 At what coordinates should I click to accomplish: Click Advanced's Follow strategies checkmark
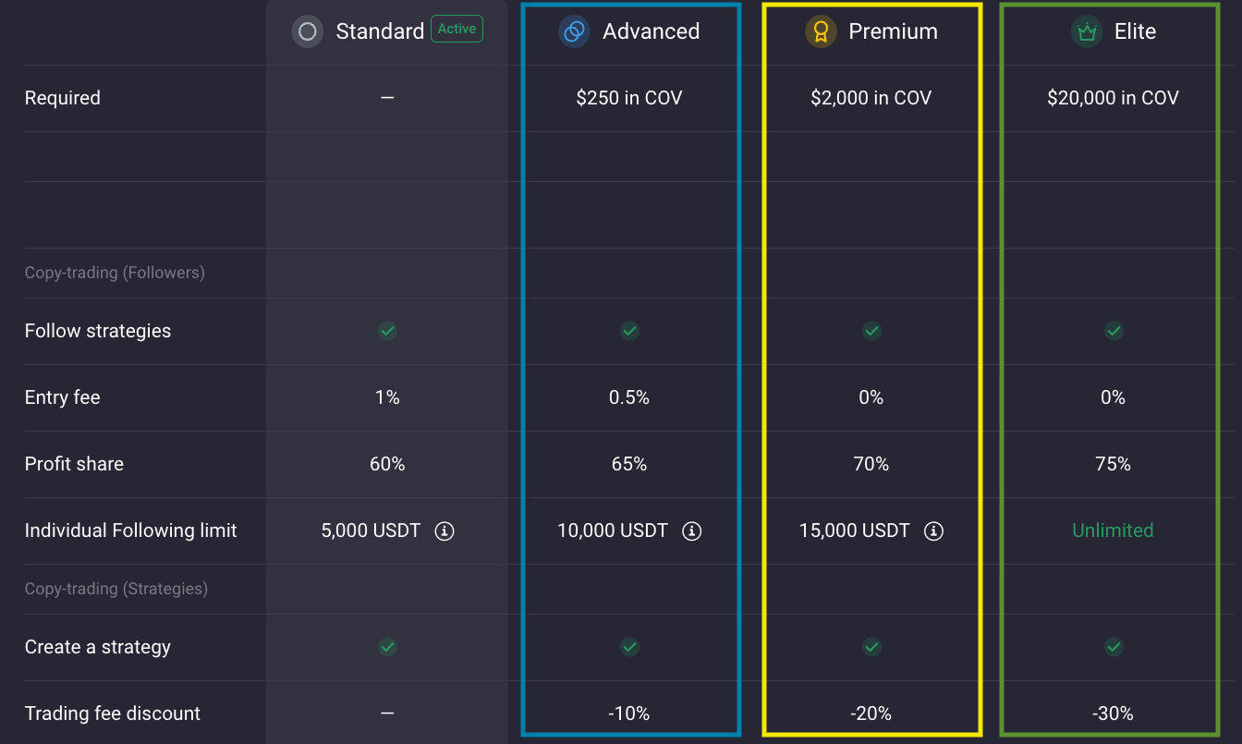(629, 331)
